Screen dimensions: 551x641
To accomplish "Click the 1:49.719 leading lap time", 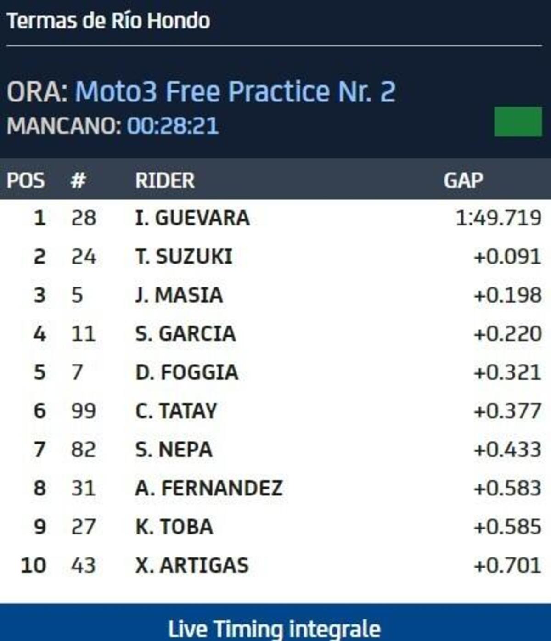I will click(498, 218).
